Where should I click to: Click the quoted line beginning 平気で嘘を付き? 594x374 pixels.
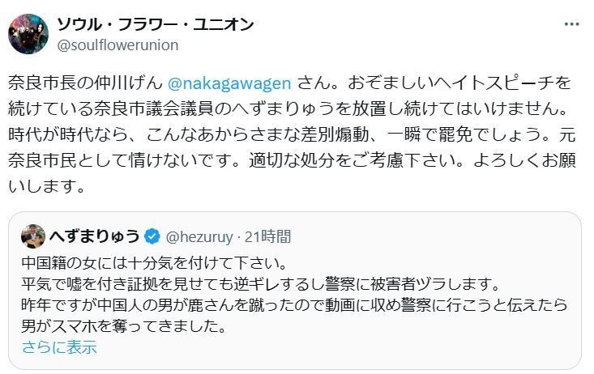pos(259,284)
